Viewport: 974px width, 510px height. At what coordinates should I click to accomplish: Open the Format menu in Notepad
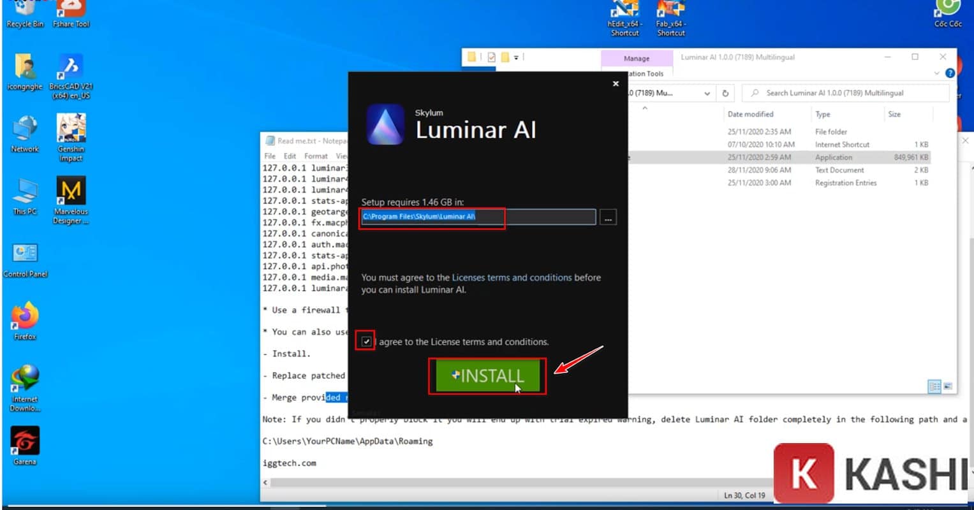click(315, 155)
